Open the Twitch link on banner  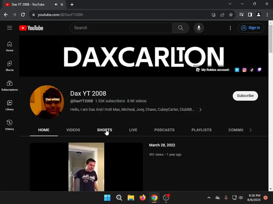[259, 70]
